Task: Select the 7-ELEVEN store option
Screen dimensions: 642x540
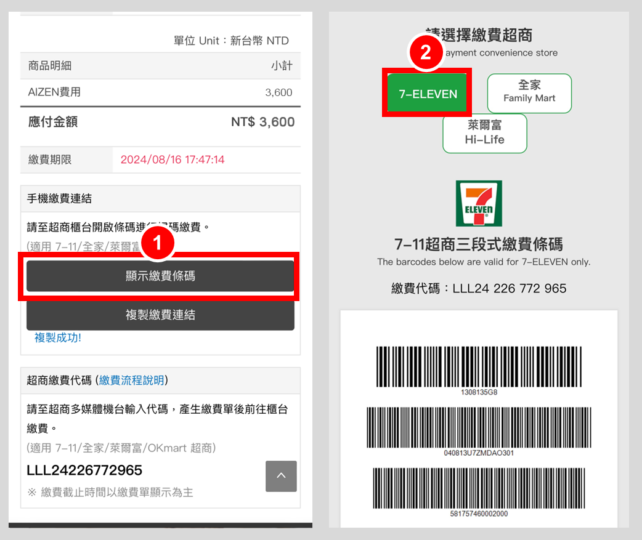Action: point(427,94)
